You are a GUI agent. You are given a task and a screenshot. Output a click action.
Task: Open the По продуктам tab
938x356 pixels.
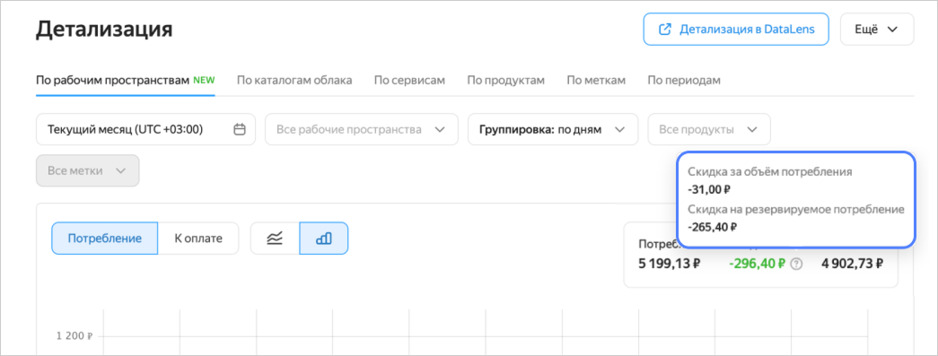pyautogui.click(x=505, y=80)
